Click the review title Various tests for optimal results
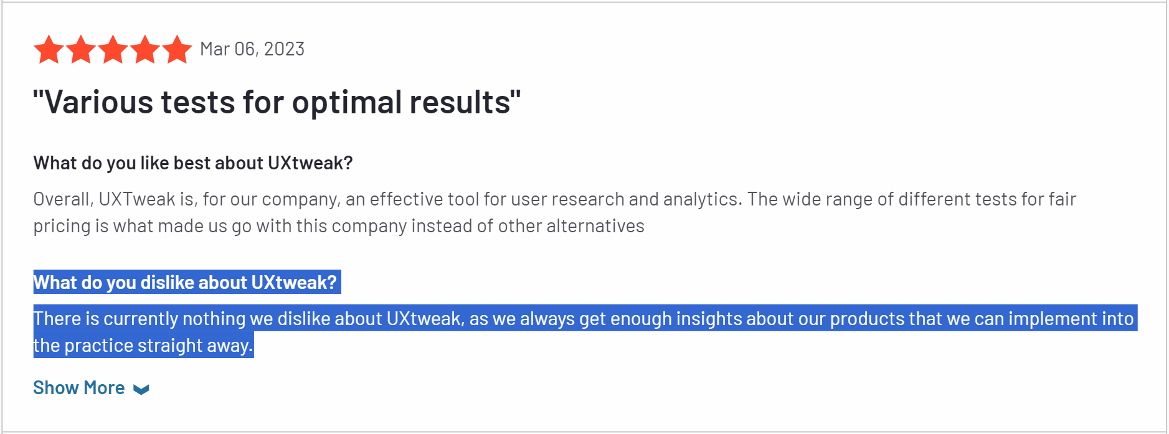 tap(276, 101)
